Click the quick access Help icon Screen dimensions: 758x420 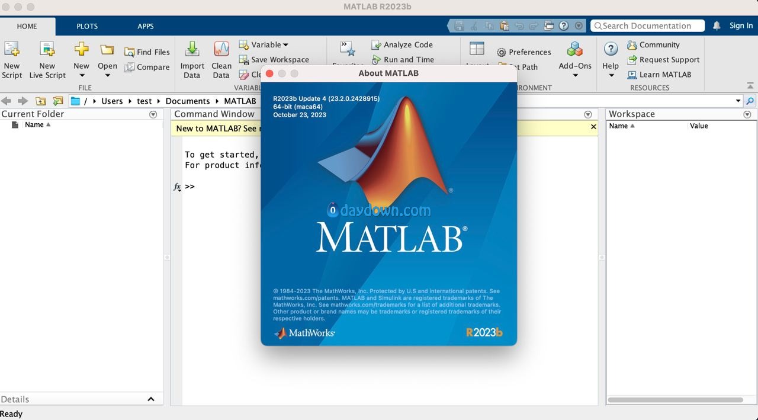564,25
